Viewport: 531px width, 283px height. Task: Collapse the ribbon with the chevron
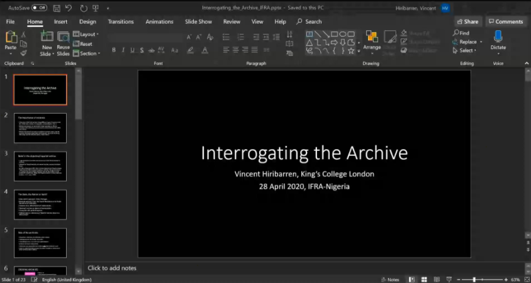tap(527, 64)
